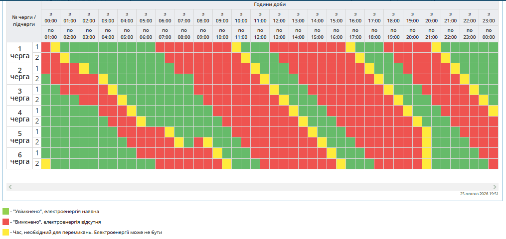Select the 'по 12:00' column header
The width and height of the screenshot is (506, 239).
coord(260,34)
